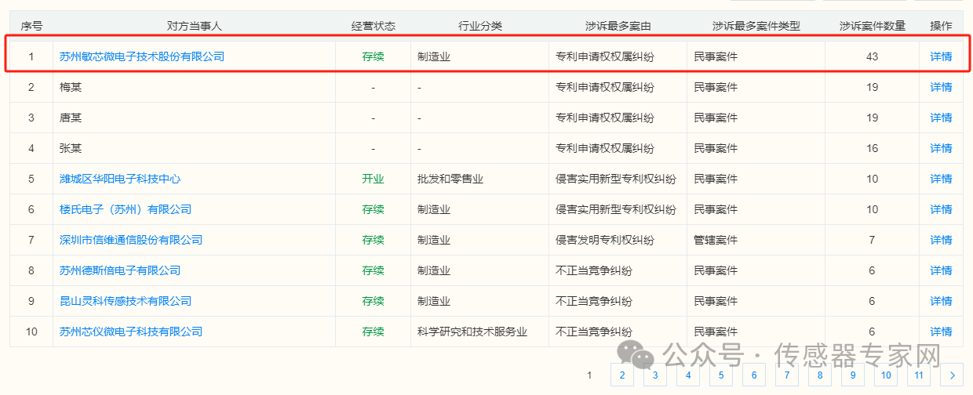The width and height of the screenshot is (973, 395).
Task: Open 深圳市信维通信股份有限公司 link
Action: tap(131, 240)
